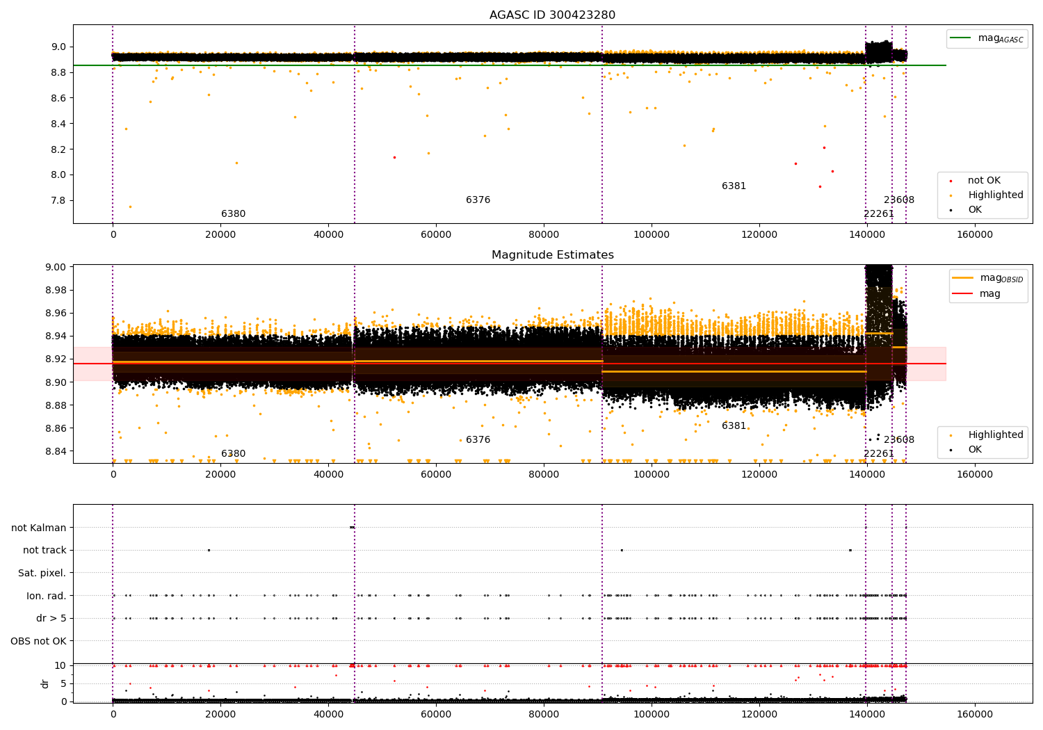Click the 'dr' axis label at bottom
1043x730 pixels.
(45, 683)
